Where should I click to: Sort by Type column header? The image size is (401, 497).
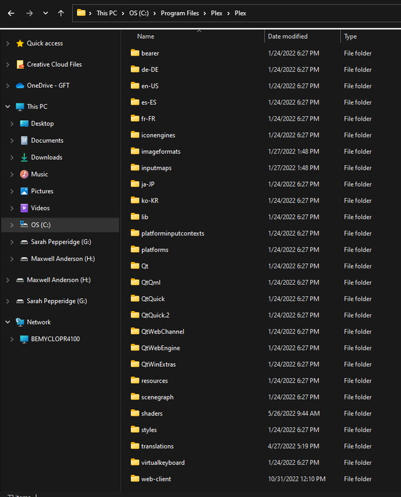coord(350,37)
